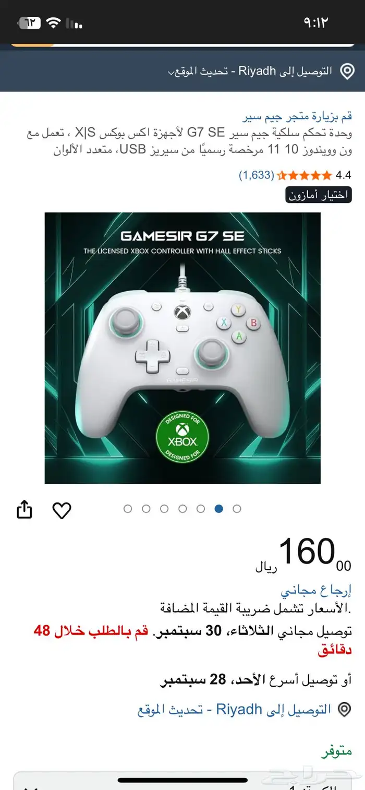Visit the GameSir store link
Viewport: 365px width, 790px height.
[297, 116]
